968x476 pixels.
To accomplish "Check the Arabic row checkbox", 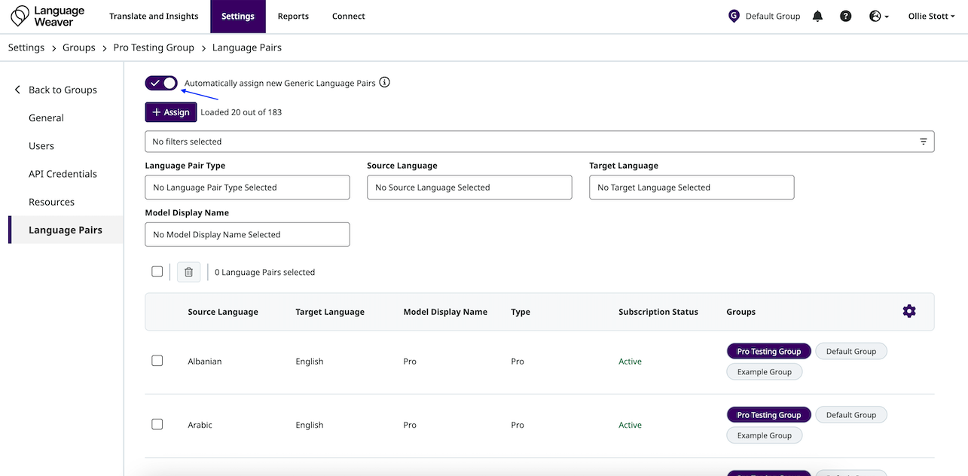I will (x=157, y=424).
